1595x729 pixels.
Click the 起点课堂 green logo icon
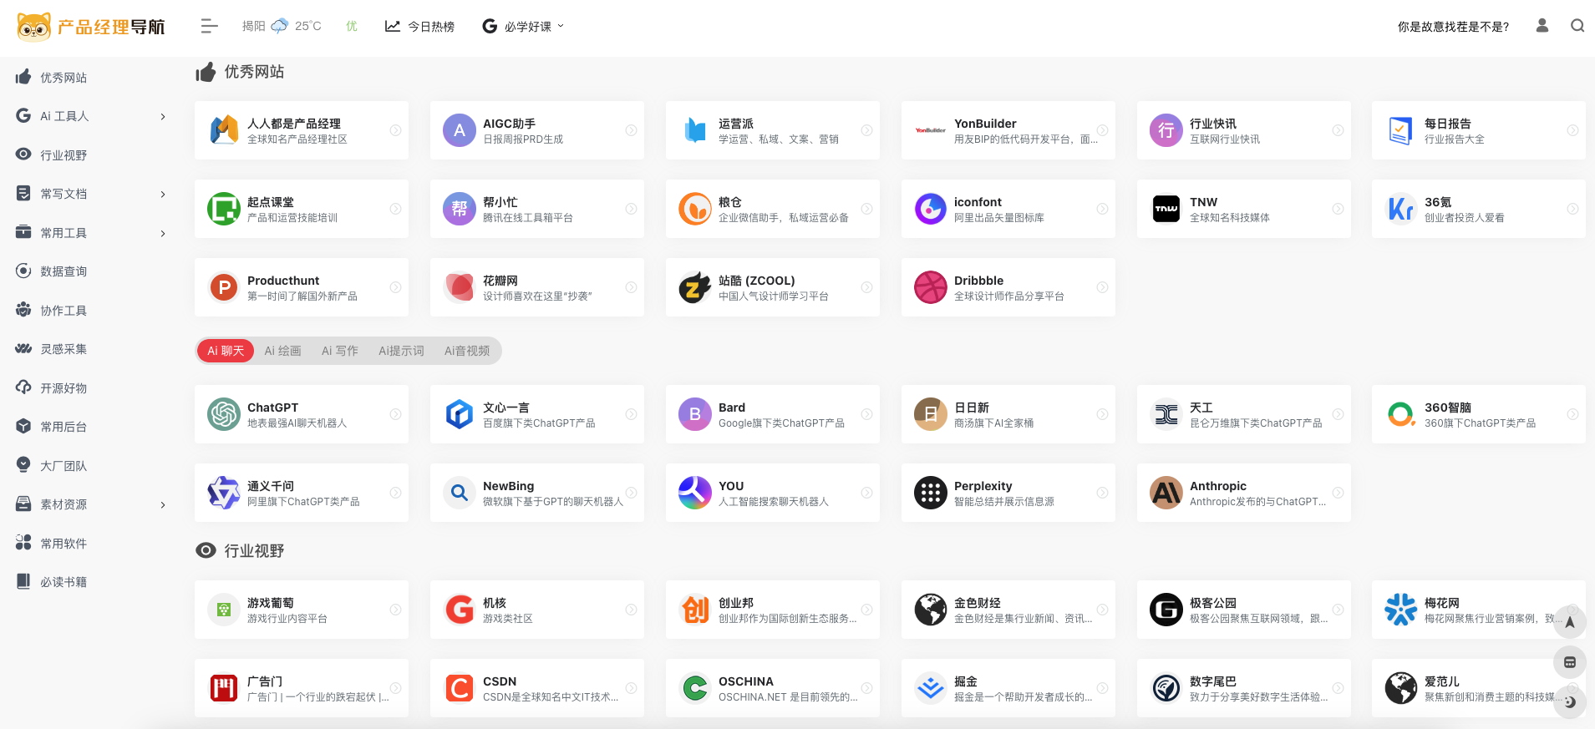tap(224, 209)
